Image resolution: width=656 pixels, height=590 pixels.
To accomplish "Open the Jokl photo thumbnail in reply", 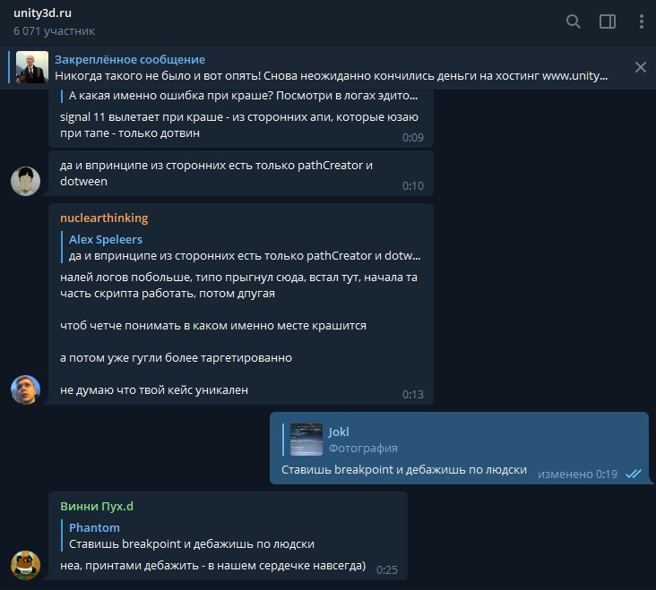I will 306,440.
